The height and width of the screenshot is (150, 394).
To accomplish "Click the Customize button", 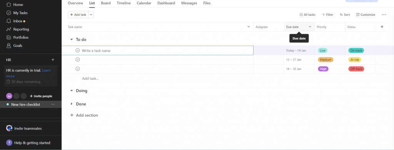I will click(366, 15).
